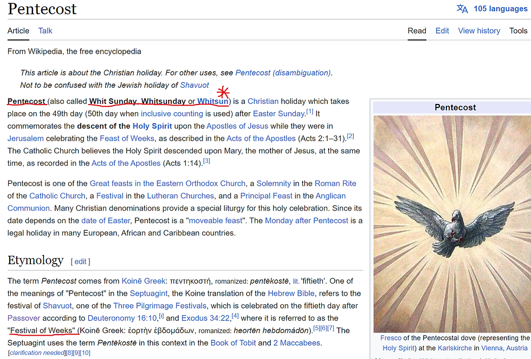The image size is (531, 359).
Task: Open the Christian link
Action: [263, 101]
